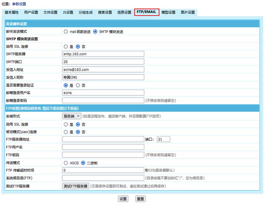
Task: Focus the FTP服务器地址 field
Action: click(x=103, y=139)
